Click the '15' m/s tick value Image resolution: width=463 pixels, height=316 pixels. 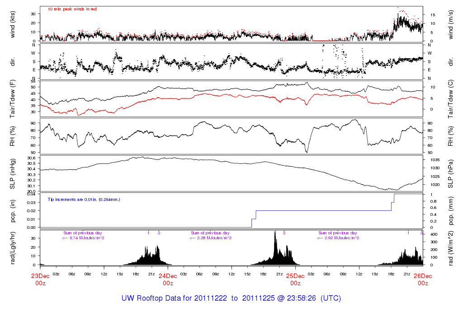(433, 15)
